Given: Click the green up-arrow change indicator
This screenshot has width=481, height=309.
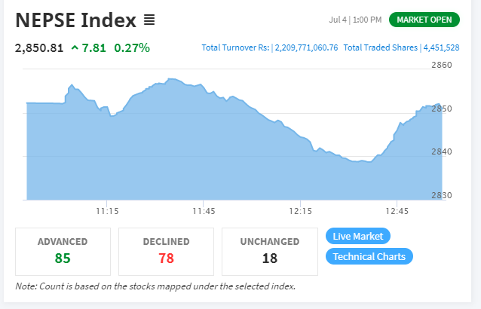Looking at the screenshot, I should pos(75,47).
